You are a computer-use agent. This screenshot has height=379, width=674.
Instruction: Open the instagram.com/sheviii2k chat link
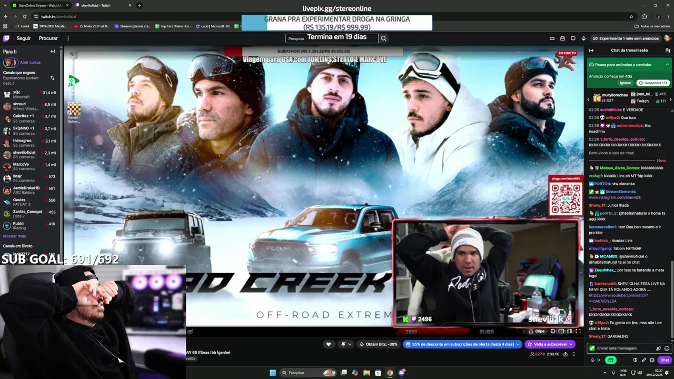click(x=614, y=197)
